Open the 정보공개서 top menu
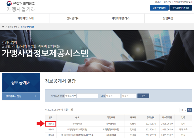The width and height of the screenshot is (194, 138). tap(73, 18)
